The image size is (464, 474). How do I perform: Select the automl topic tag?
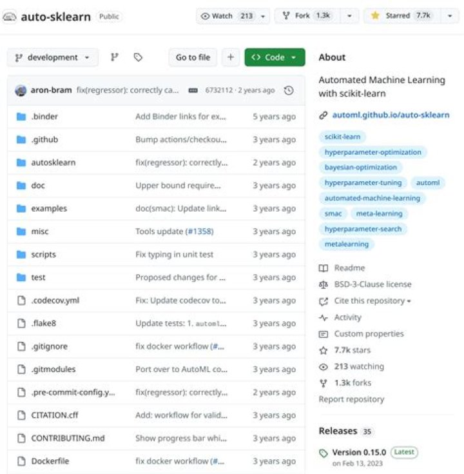428,183
